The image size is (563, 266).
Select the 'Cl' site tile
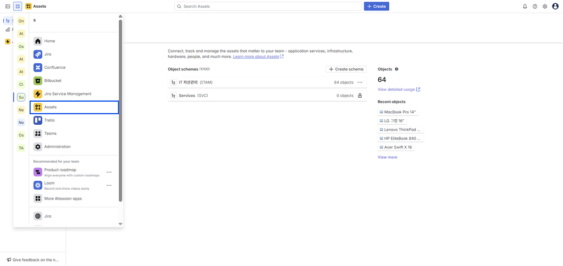[21, 84]
